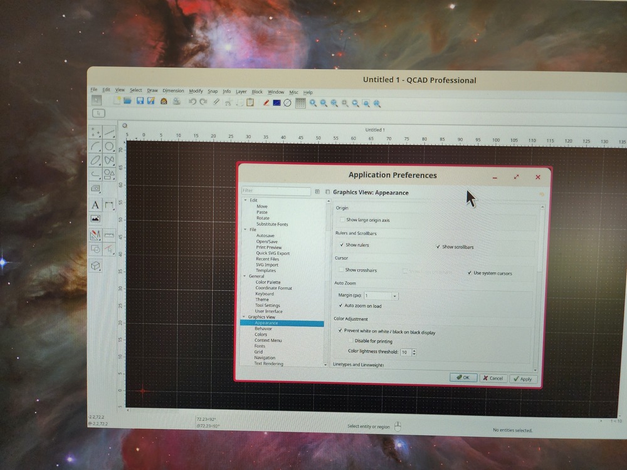Open the Insert Image tool

point(95,217)
